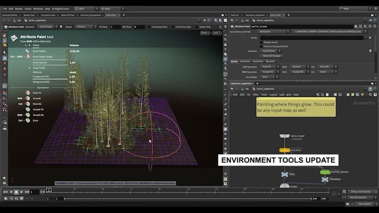Open the Render menu
The width and height of the screenshot is (379, 213).
pyautogui.click(x=19, y=9)
